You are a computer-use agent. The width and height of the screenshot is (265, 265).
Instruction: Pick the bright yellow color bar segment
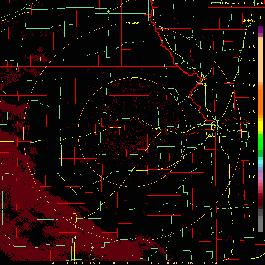tap(260, 126)
